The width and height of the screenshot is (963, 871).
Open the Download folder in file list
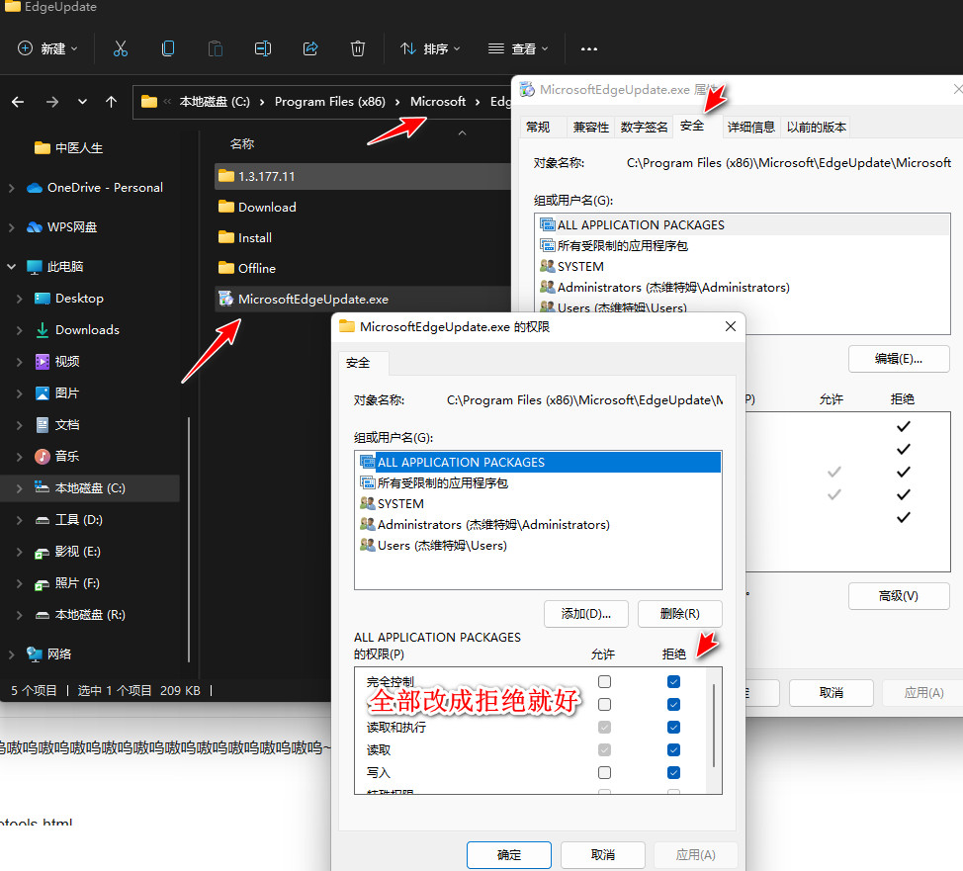362,207
